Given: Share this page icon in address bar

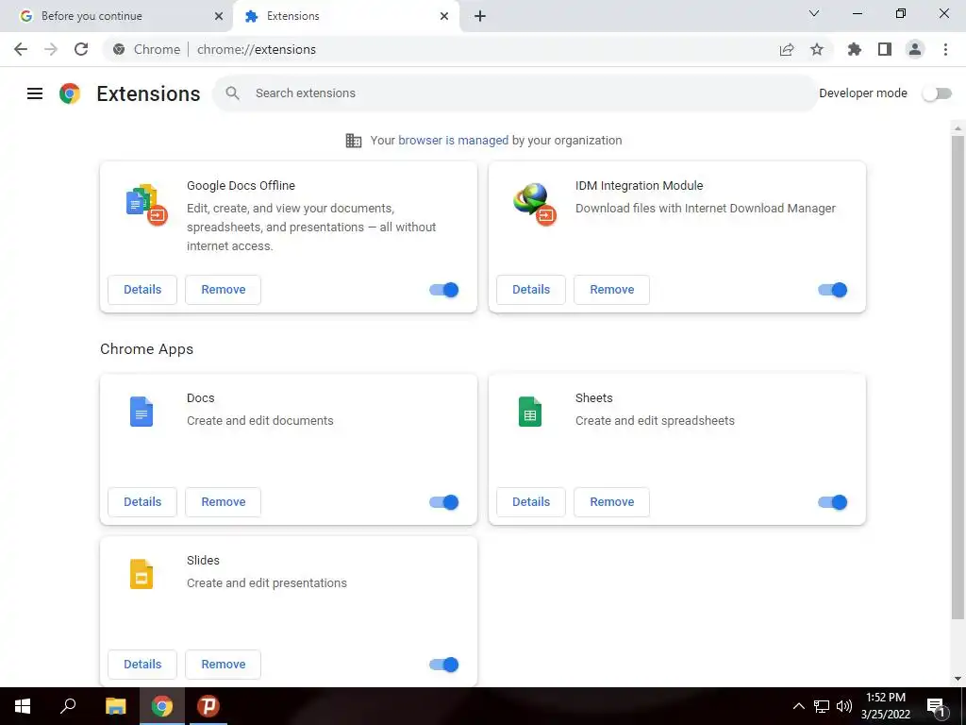Looking at the screenshot, I should pos(787,49).
